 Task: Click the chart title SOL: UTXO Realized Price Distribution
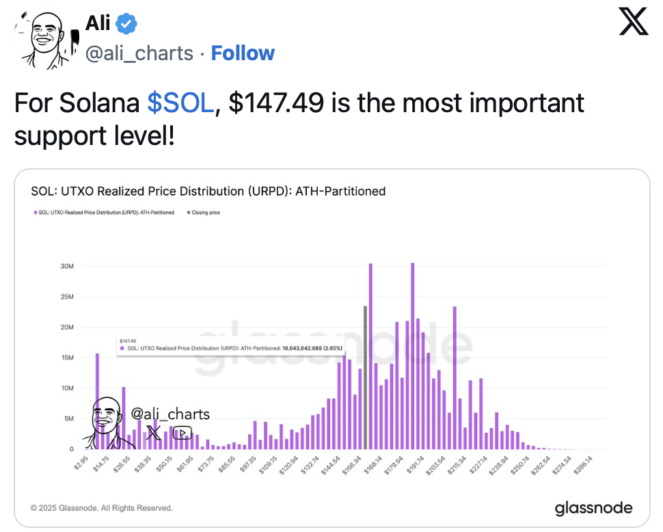point(208,191)
